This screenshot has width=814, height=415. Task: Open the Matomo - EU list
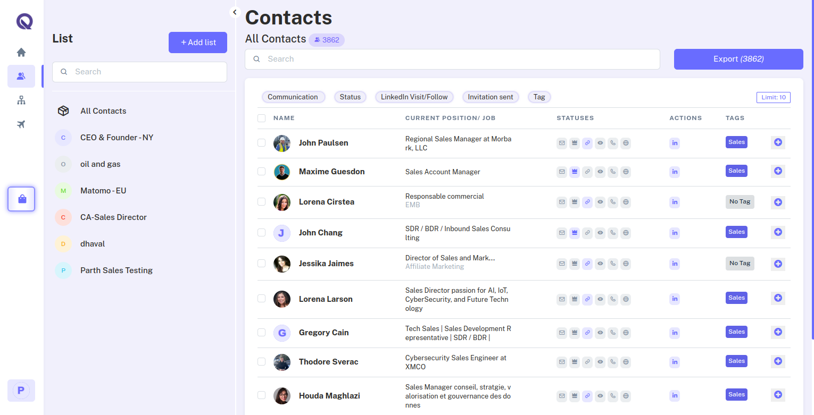click(x=103, y=190)
